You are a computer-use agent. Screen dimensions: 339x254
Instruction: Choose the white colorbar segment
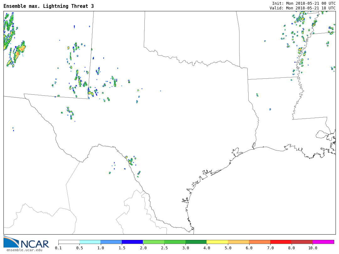tap(69, 242)
